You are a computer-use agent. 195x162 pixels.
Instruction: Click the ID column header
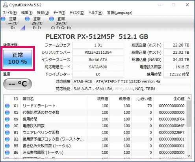pos(16,99)
